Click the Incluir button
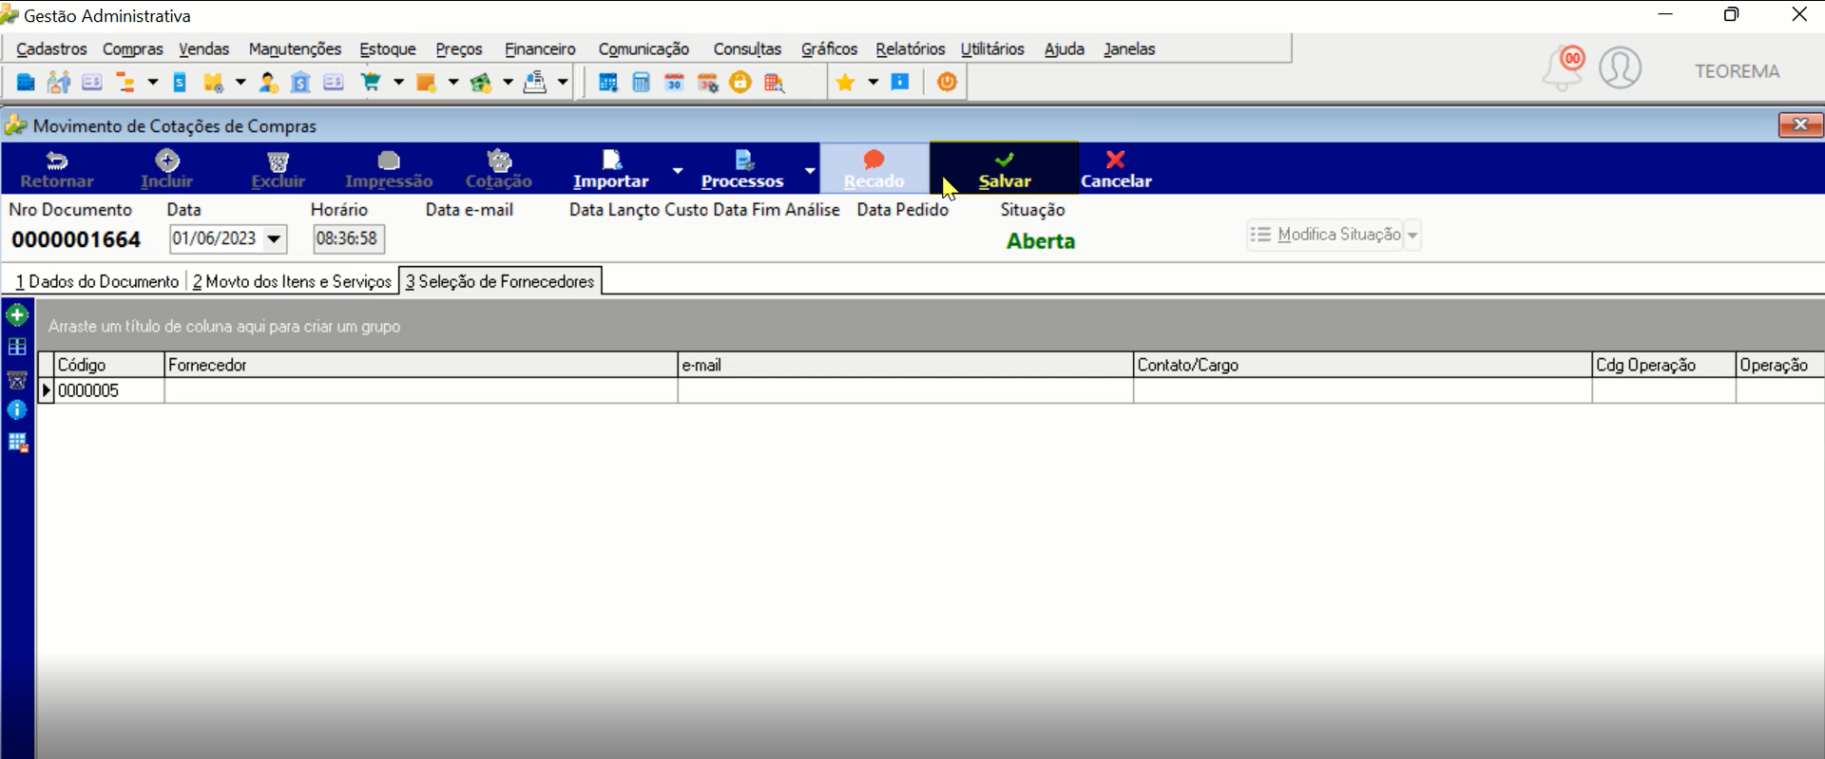The height and width of the screenshot is (759, 1825). pyautogui.click(x=166, y=168)
